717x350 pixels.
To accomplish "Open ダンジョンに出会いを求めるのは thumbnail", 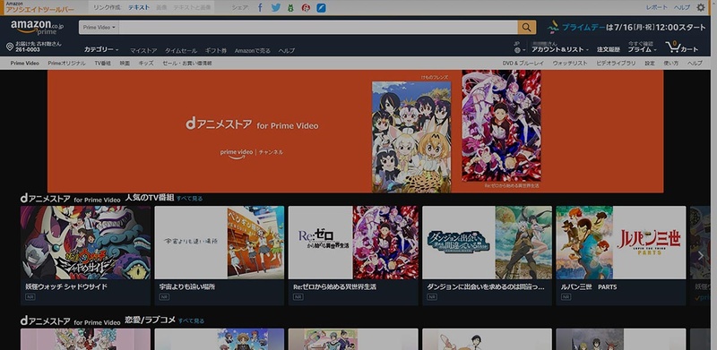I will click(487, 243).
